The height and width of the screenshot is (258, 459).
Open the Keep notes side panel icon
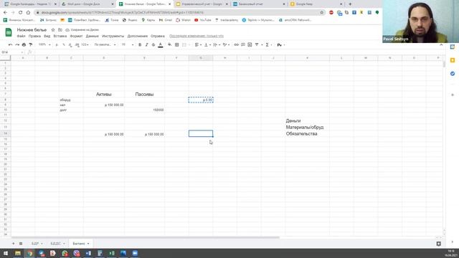[453, 60]
